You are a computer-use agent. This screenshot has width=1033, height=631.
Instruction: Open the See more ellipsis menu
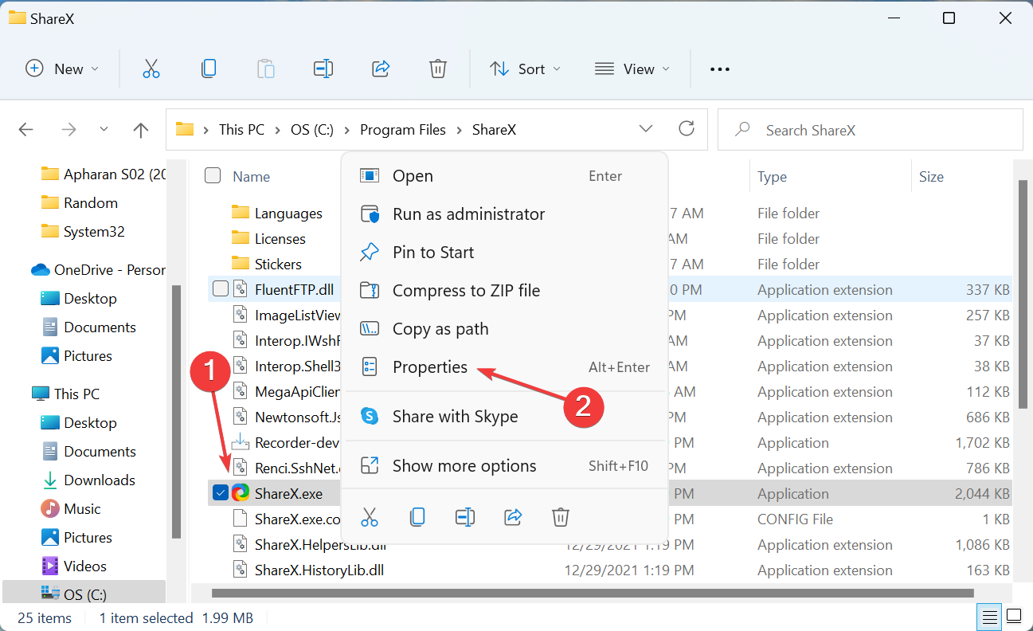click(719, 69)
